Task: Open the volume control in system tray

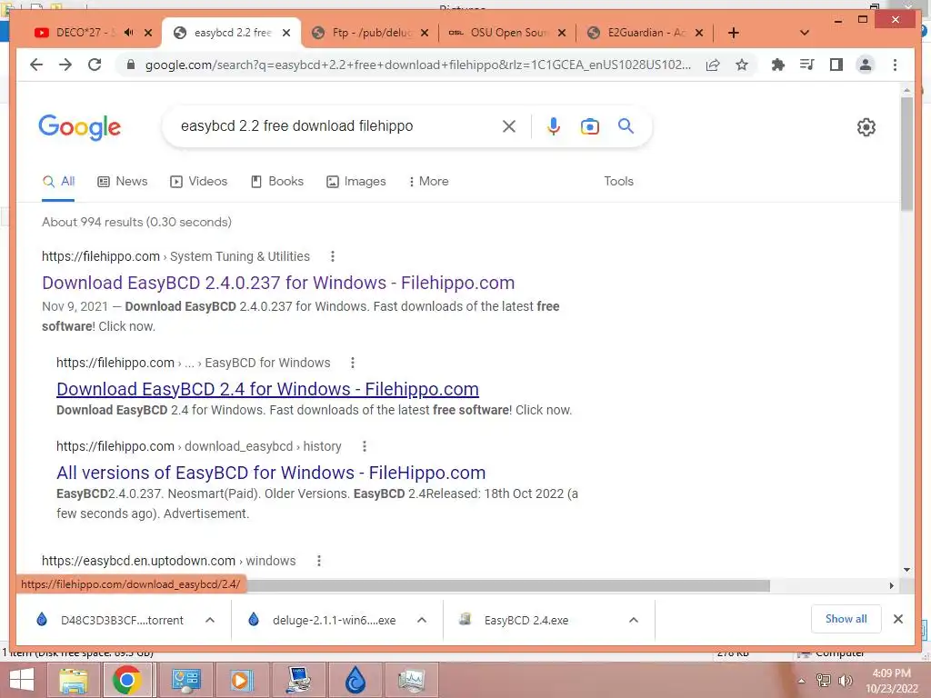Action: (x=845, y=681)
